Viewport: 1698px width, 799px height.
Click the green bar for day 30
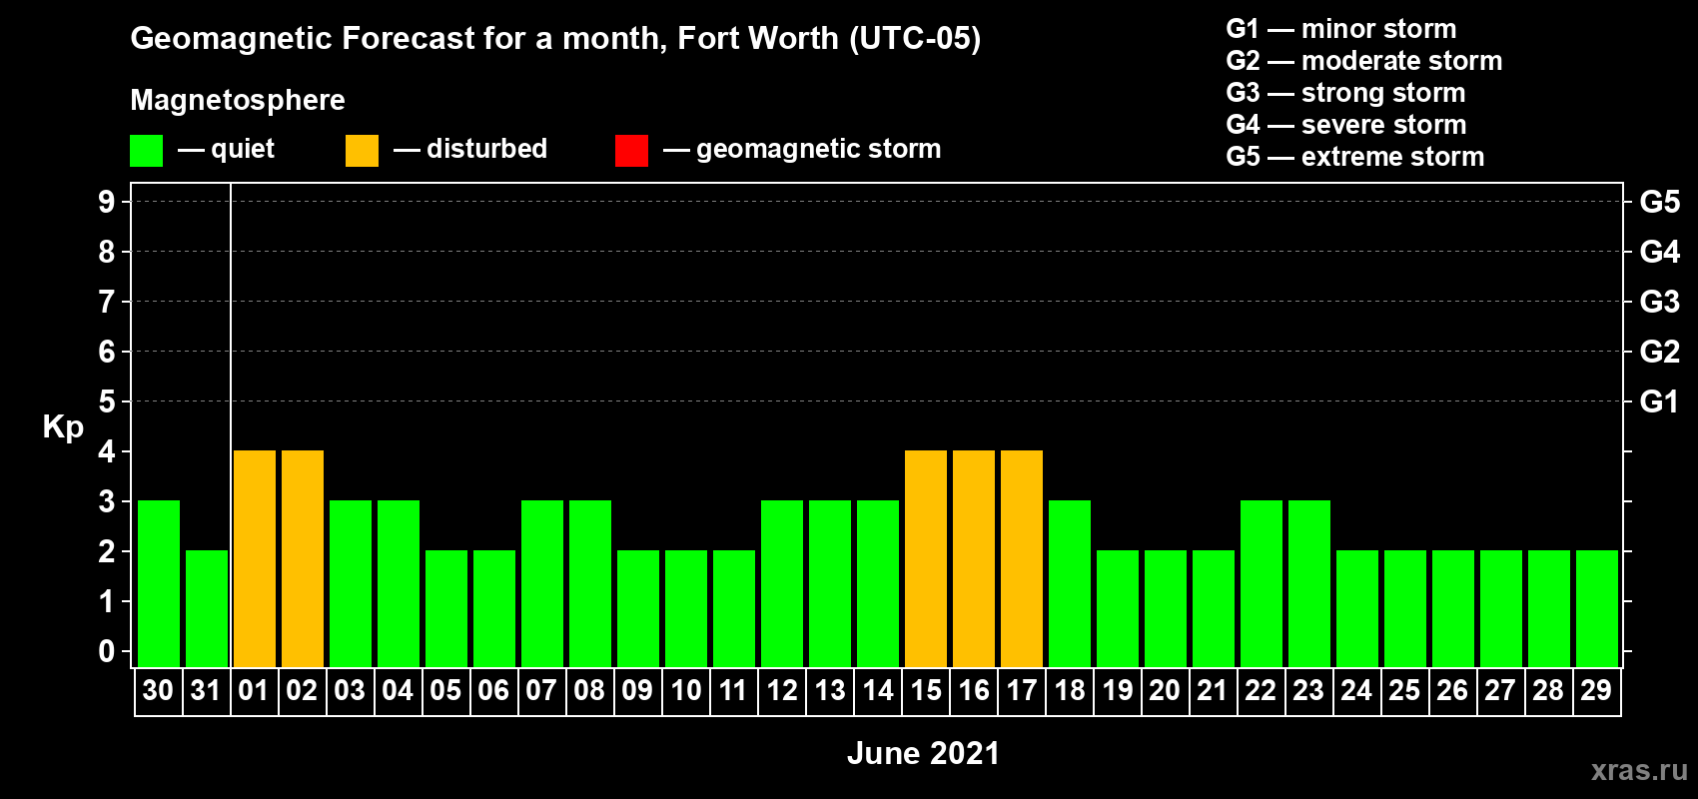pyautogui.click(x=159, y=583)
